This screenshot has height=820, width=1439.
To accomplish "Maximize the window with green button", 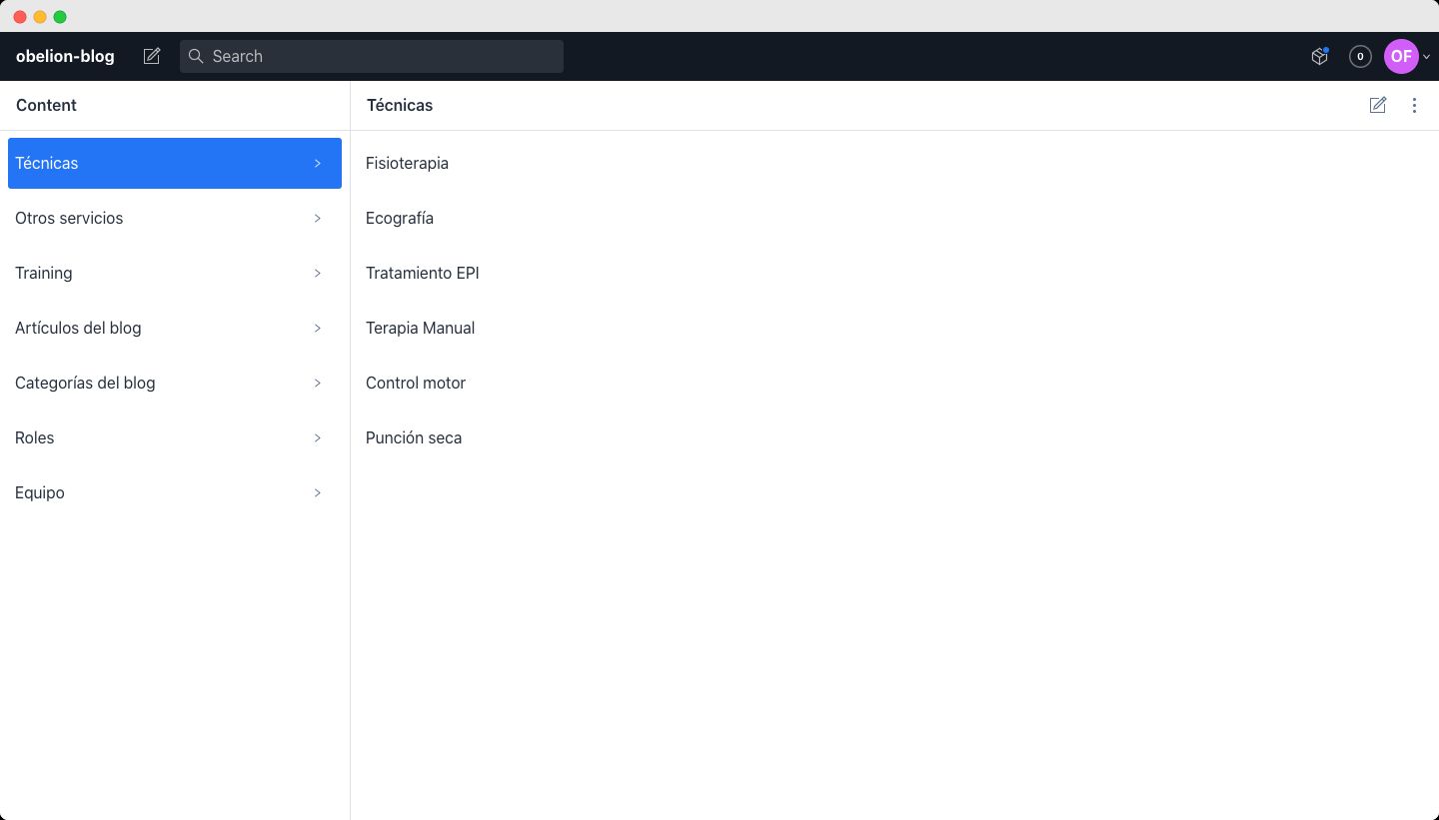I will [x=60, y=17].
